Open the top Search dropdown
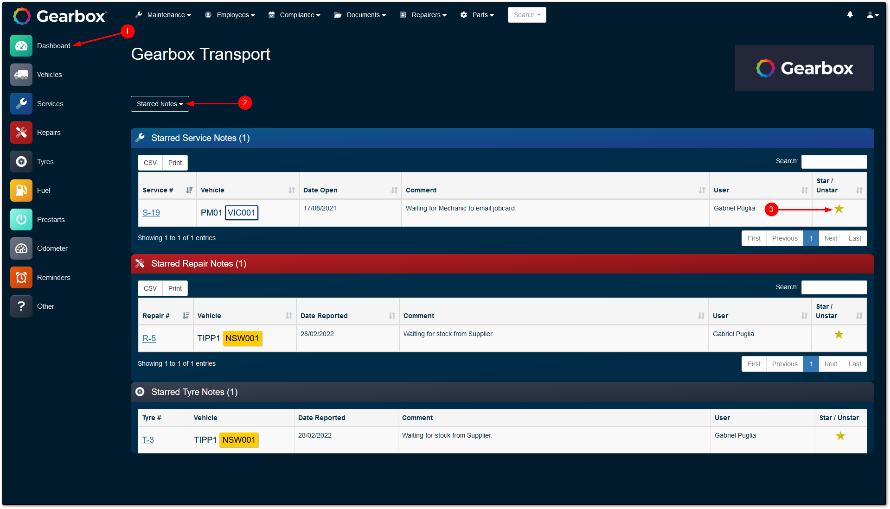Screen dimensions: 890x509 [x=527, y=15]
